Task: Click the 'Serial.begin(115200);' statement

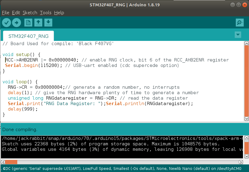Action: click(x=34, y=65)
